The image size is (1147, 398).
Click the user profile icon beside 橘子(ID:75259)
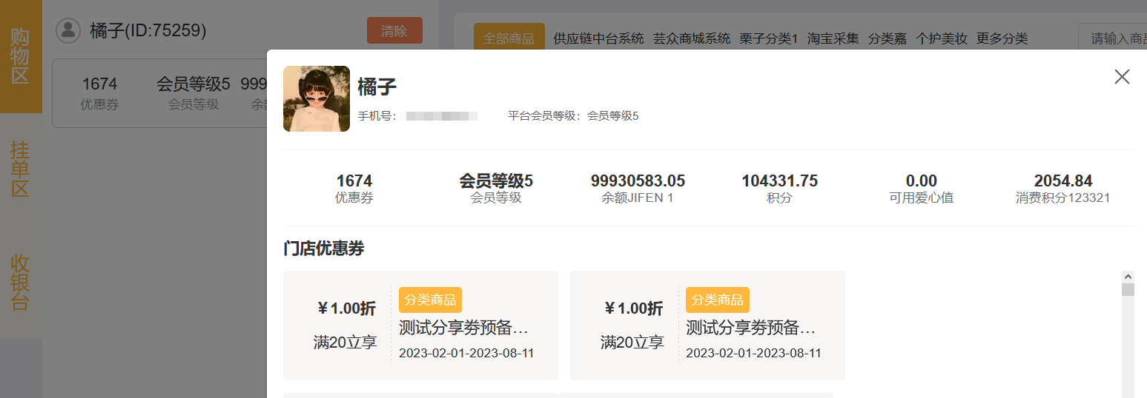point(68,30)
